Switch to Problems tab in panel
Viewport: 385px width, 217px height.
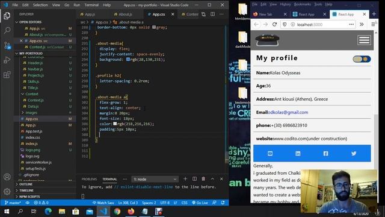89,179
